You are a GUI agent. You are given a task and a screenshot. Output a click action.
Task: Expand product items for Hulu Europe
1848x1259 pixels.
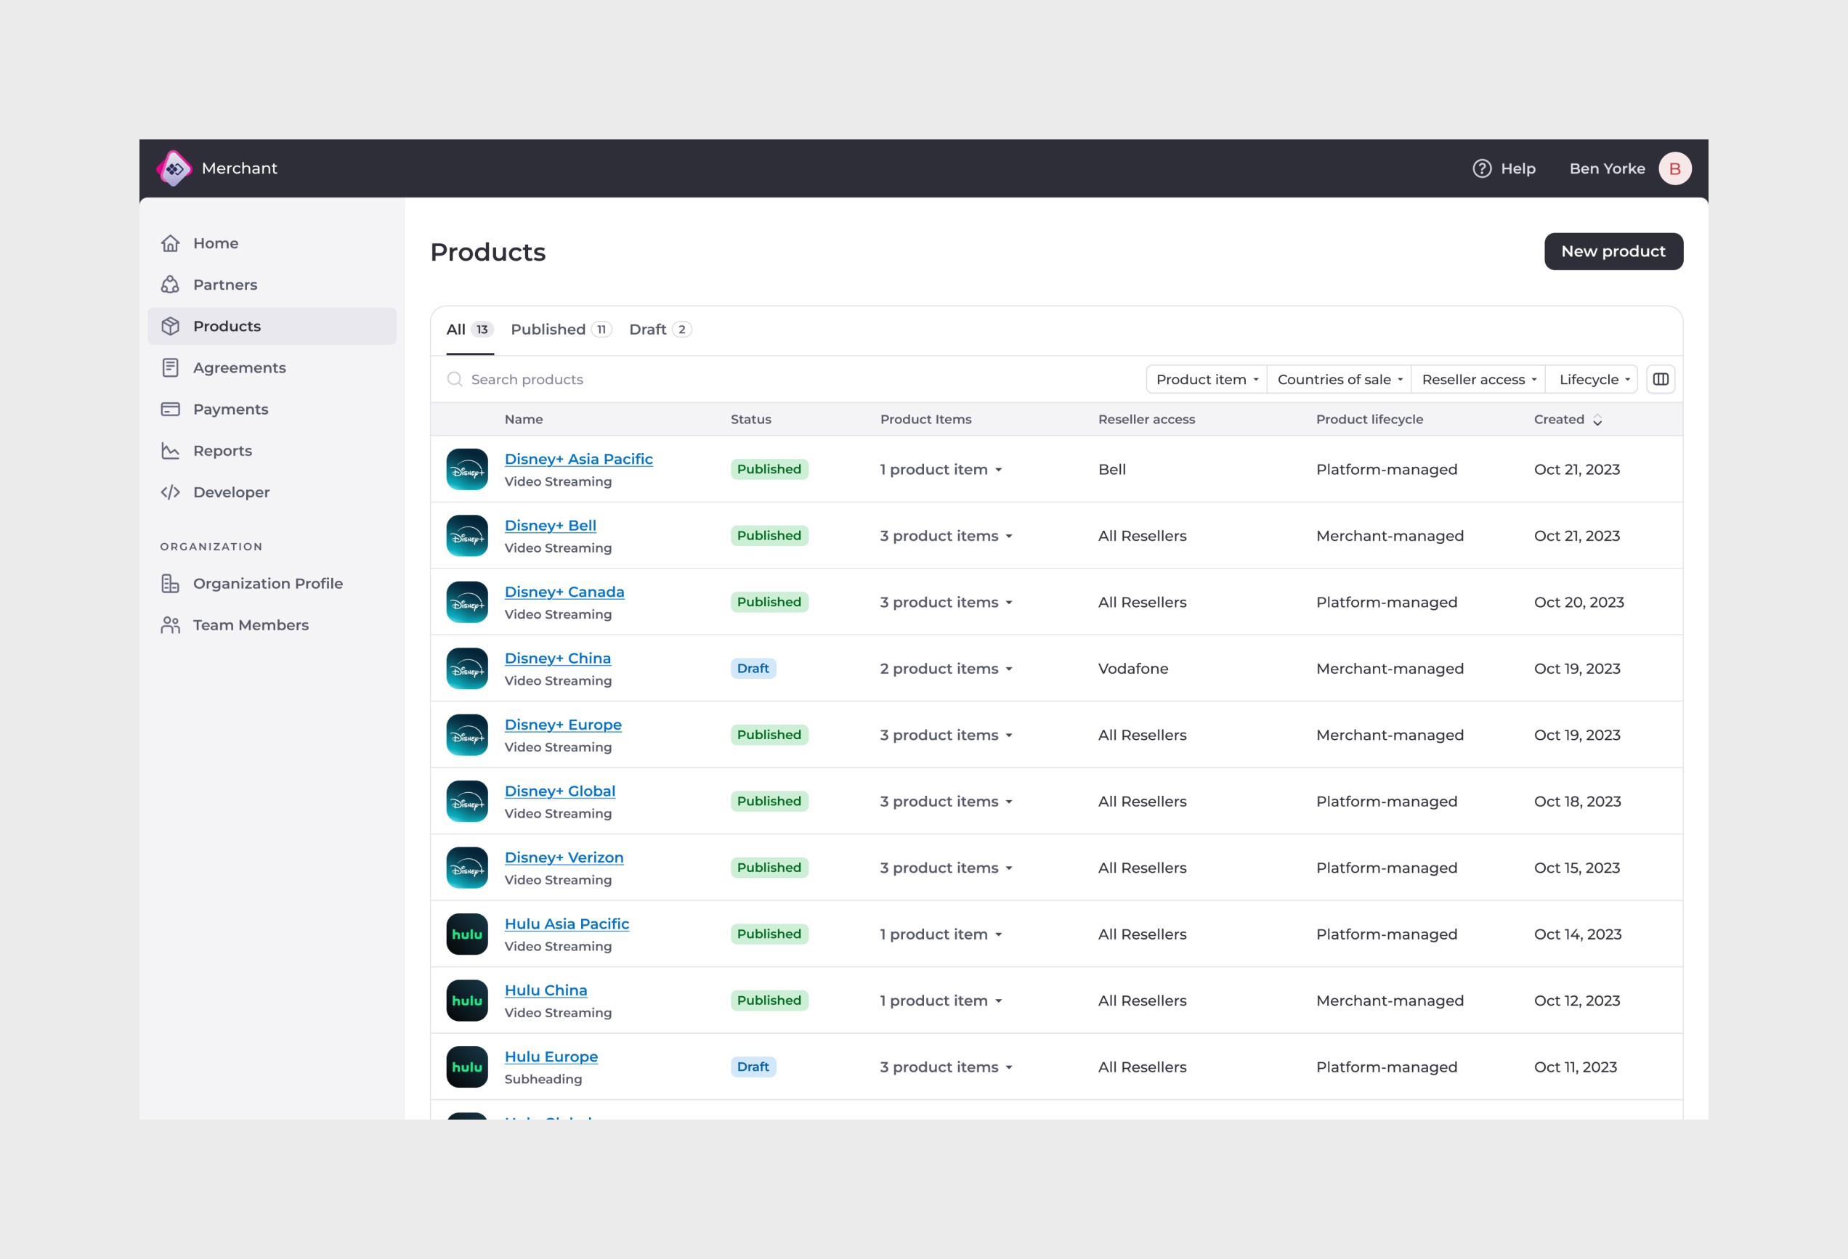pos(947,1067)
